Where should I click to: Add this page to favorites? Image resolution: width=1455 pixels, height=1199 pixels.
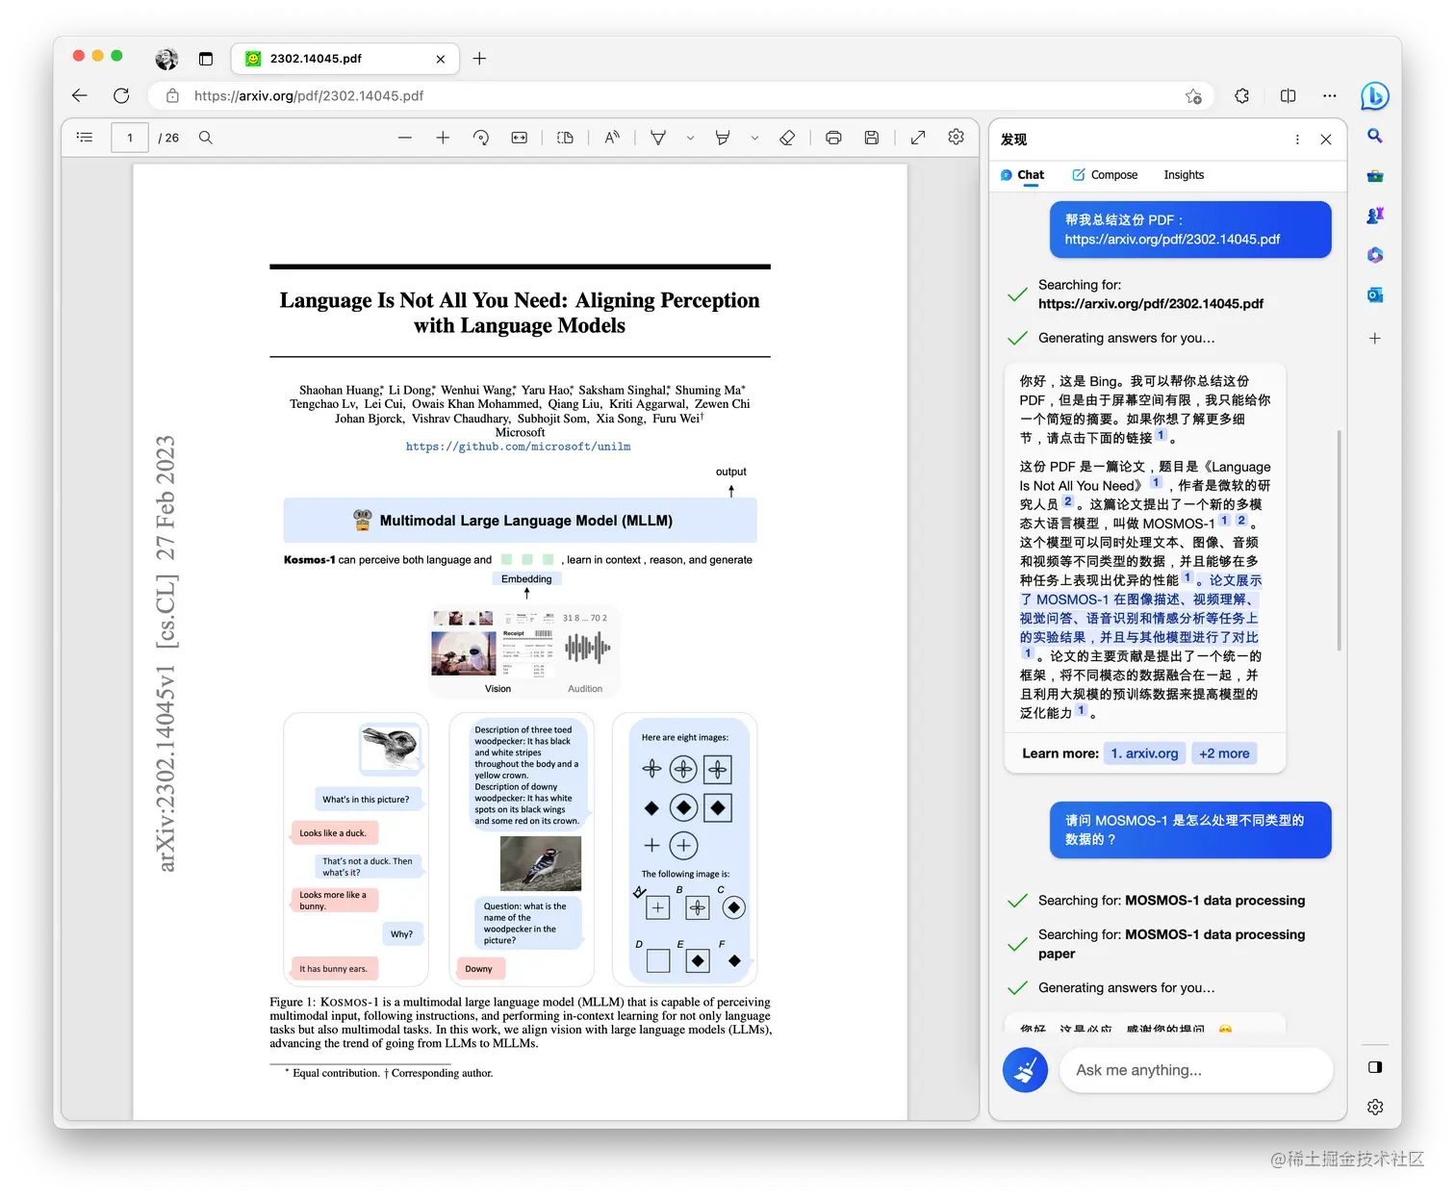tap(1193, 96)
